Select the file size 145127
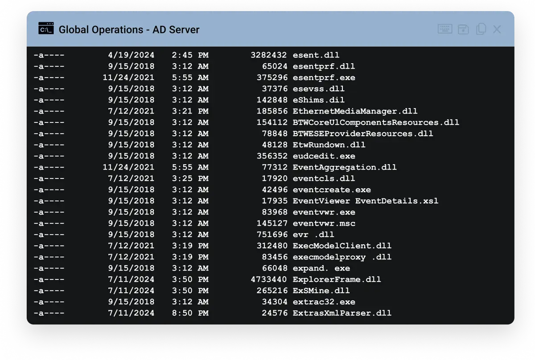535x360 pixels. tap(272, 223)
